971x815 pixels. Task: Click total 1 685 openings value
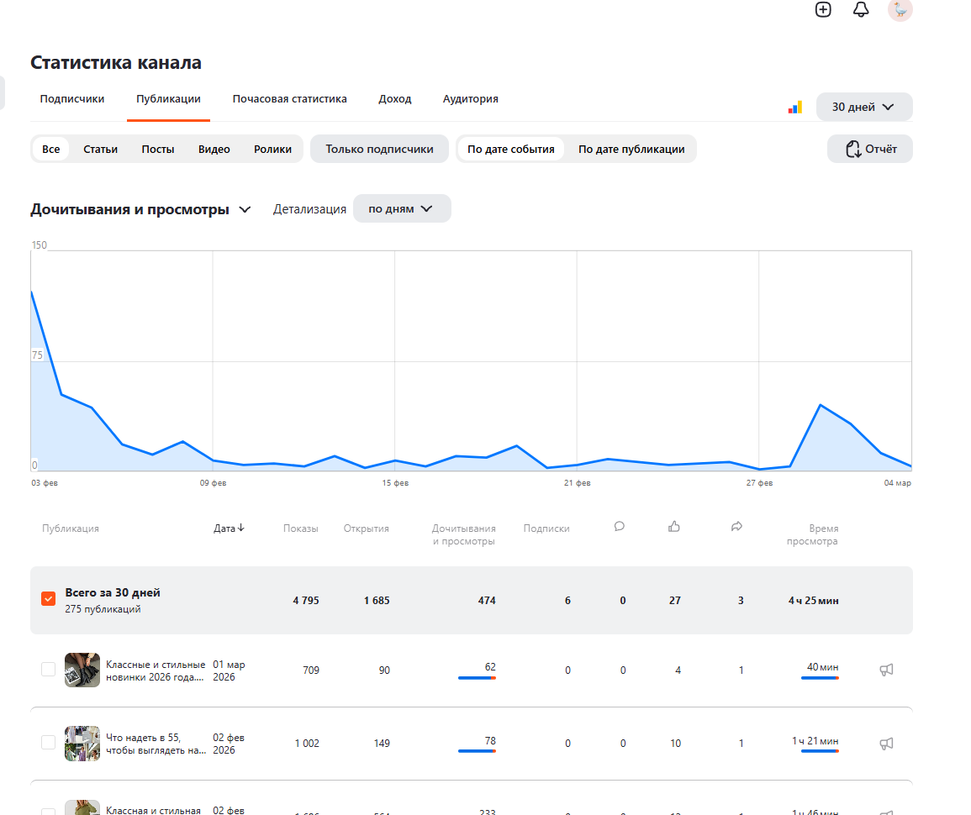coord(377,600)
